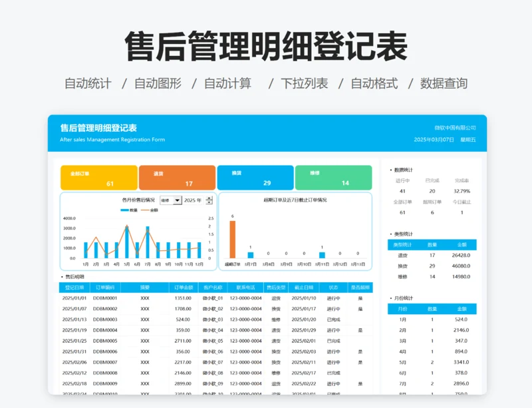
Task: Click order code cell DDBM0008
Action: 105,373
